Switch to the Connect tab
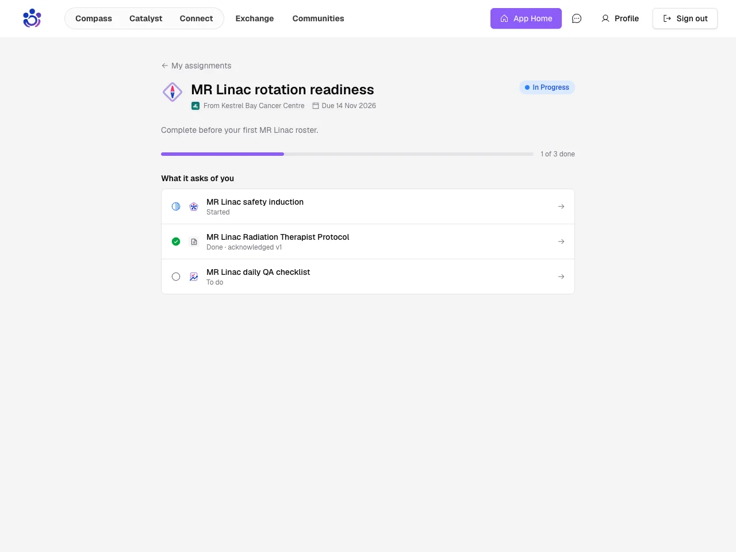736x552 pixels. coord(196,18)
